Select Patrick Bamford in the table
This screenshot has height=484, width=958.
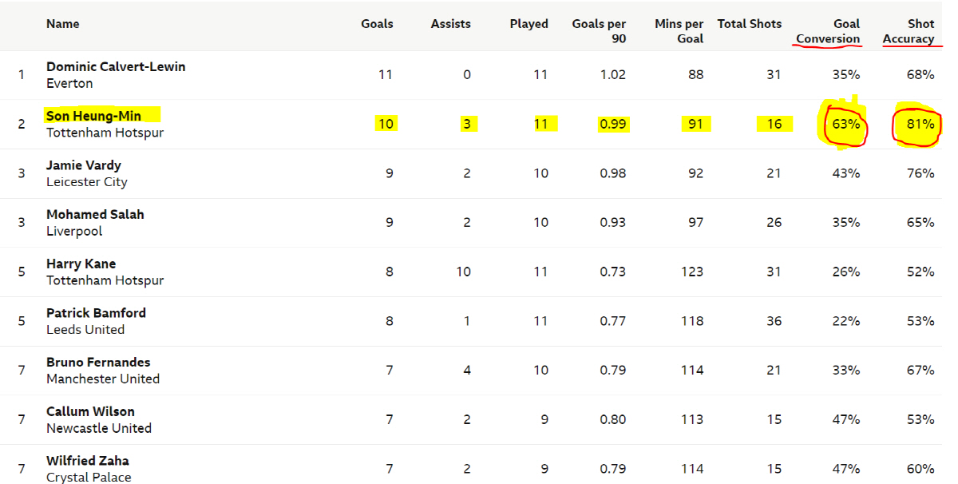pos(96,313)
